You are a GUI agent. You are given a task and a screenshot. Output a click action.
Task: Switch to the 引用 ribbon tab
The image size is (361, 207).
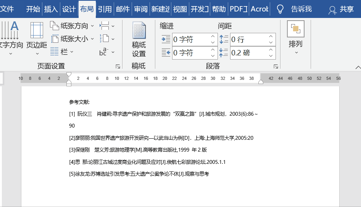pos(105,9)
